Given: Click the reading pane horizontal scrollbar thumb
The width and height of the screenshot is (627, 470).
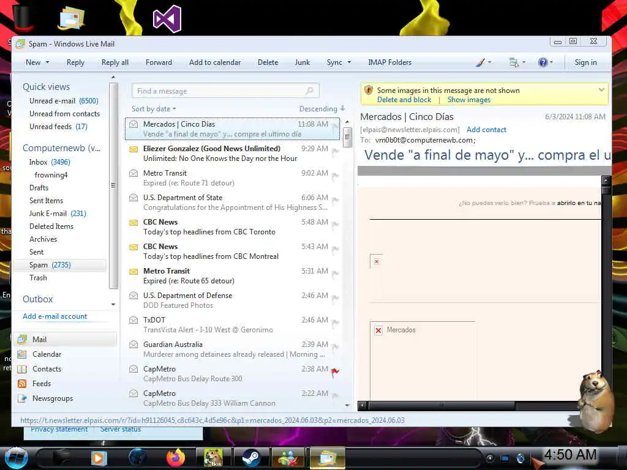Looking at the screenshot, I should pos(441,406).
